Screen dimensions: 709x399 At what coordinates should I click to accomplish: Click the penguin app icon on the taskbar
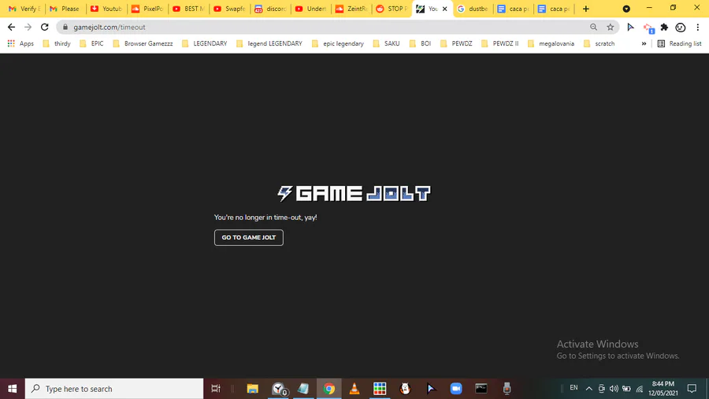point(405,389)
